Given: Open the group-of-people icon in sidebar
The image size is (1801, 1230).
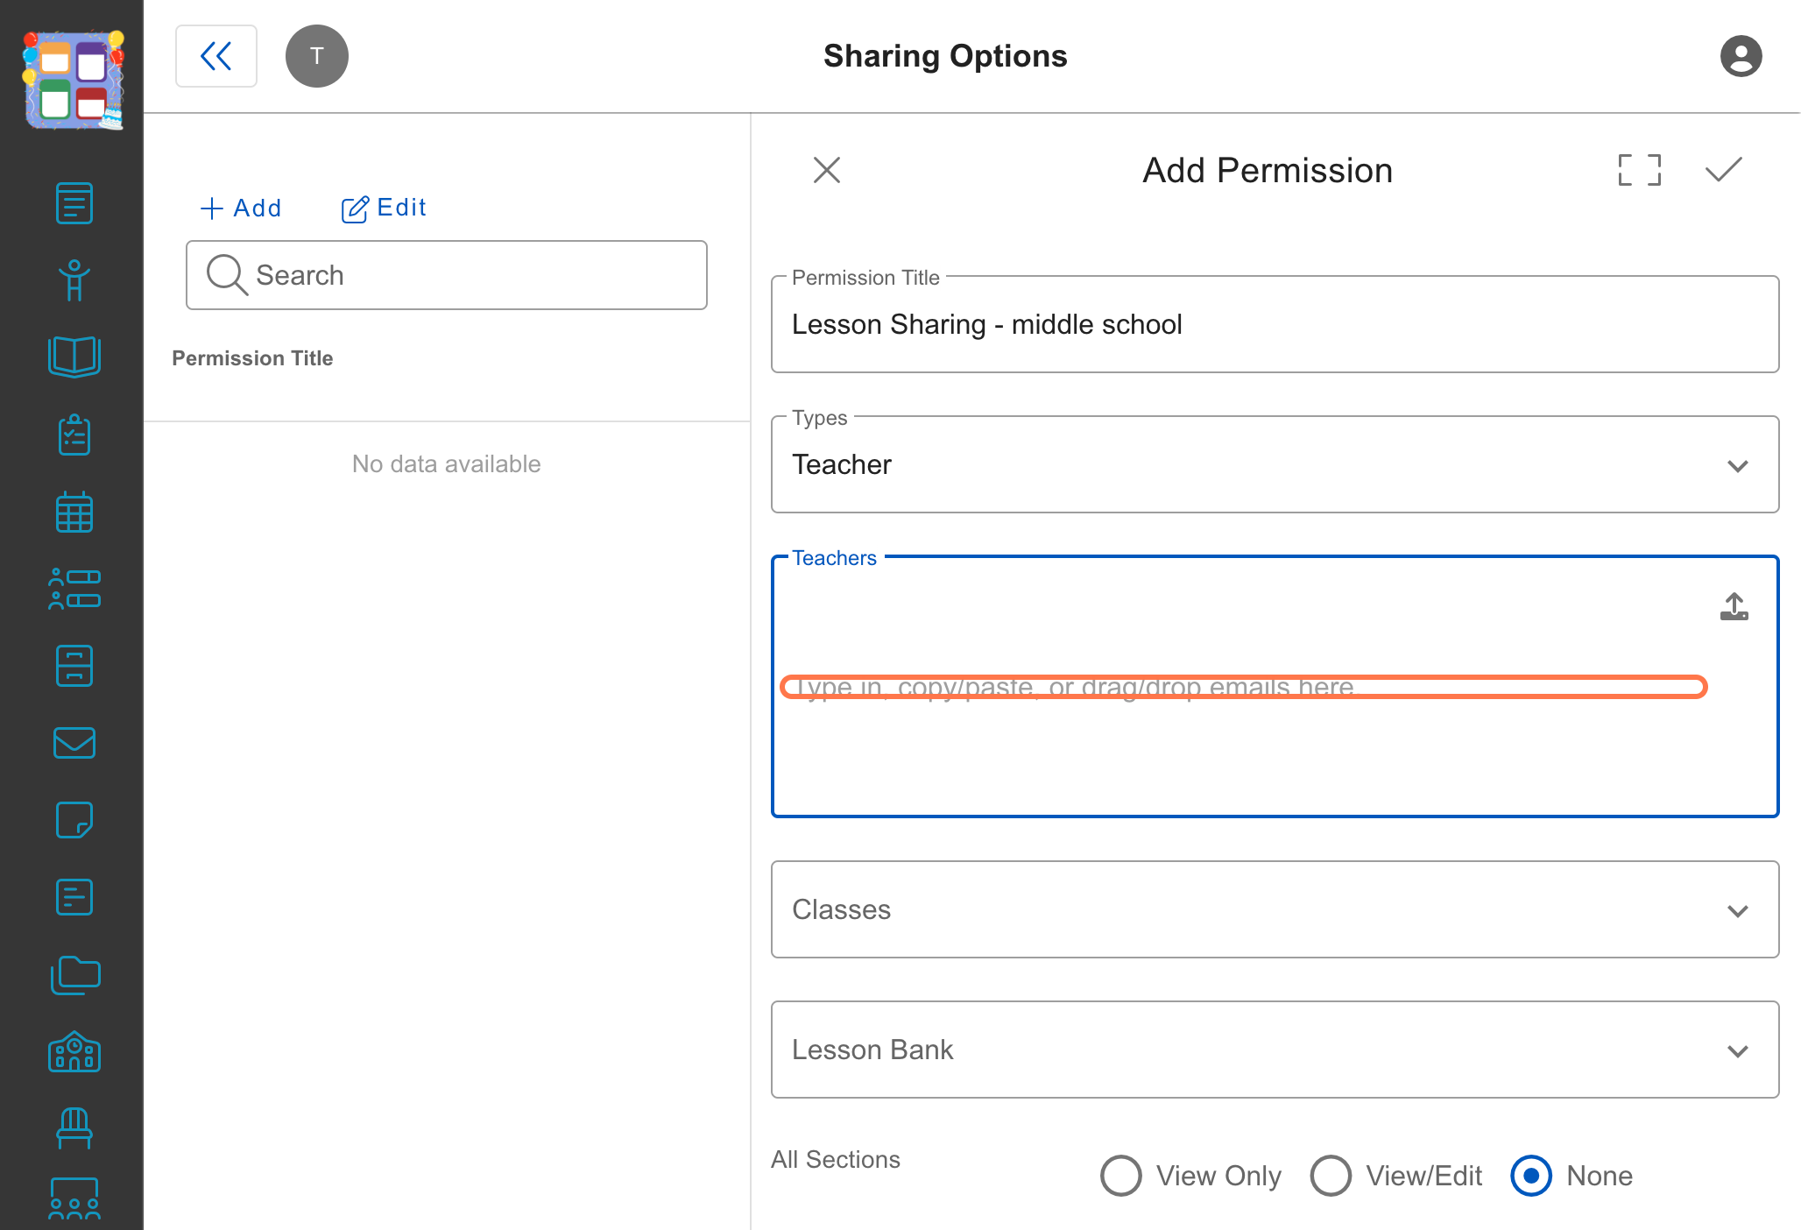Looking at the screenshot, I should coord(74,1200).
